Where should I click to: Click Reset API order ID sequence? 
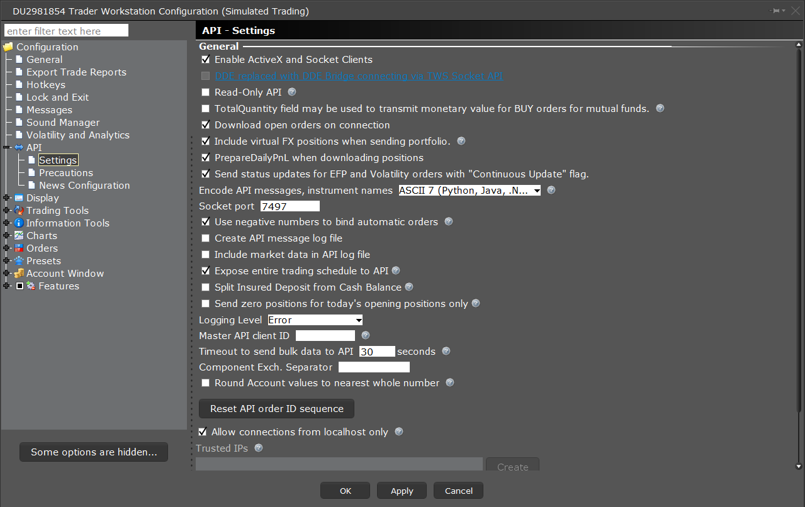277,409
